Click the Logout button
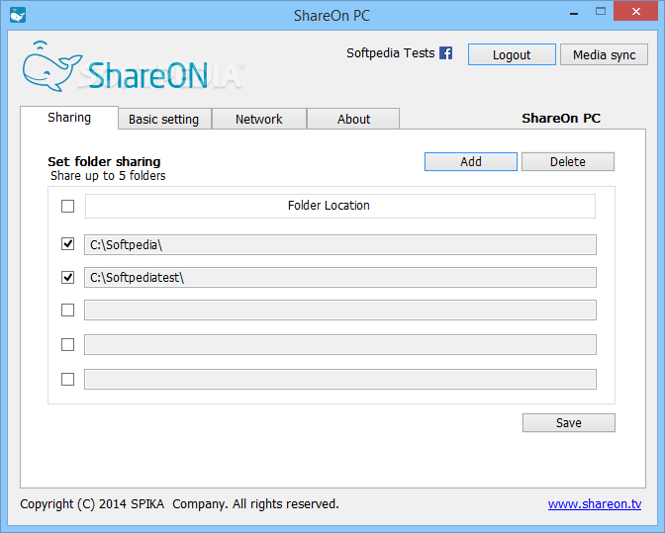Viewport: 665px width, 533px height. point(512,54)
